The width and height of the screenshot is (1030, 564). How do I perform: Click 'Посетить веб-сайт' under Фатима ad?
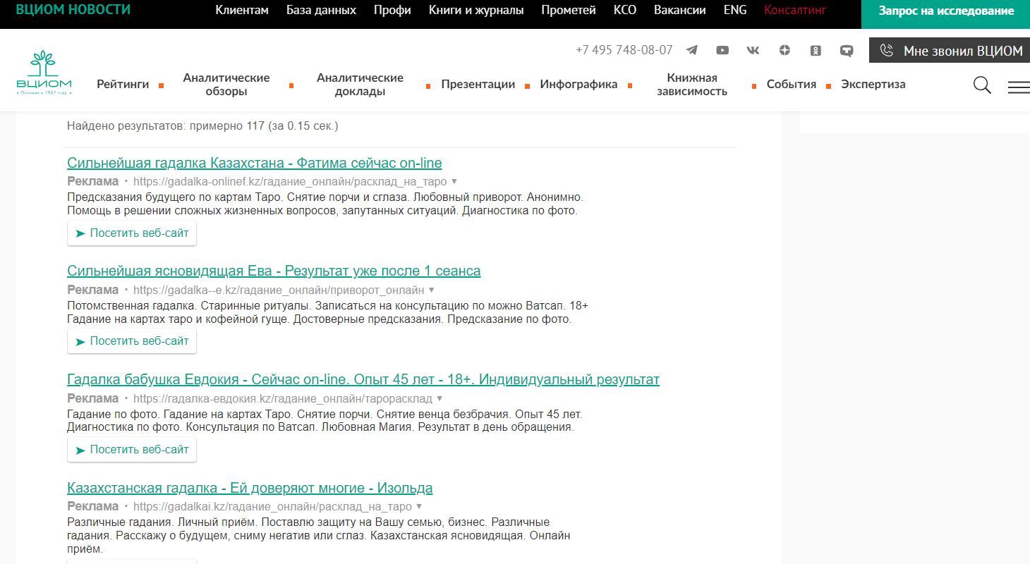point(132,233)
